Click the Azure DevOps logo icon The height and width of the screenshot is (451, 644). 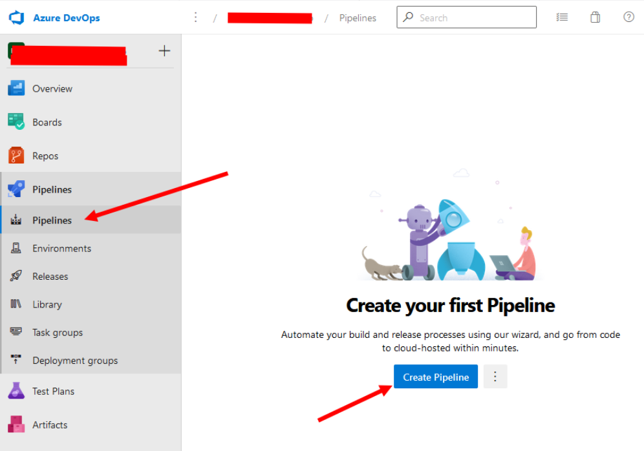click(16, 17)
